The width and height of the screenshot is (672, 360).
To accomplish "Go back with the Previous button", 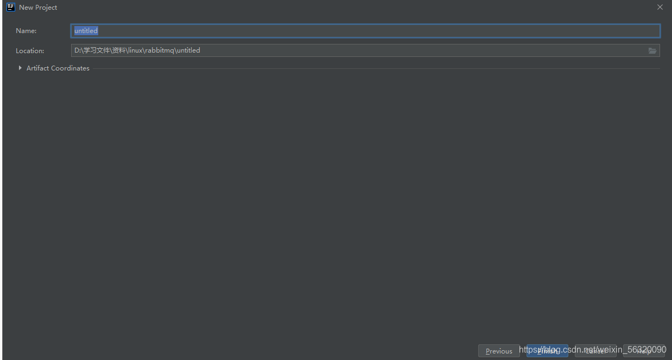I will (x=499, y=351).
